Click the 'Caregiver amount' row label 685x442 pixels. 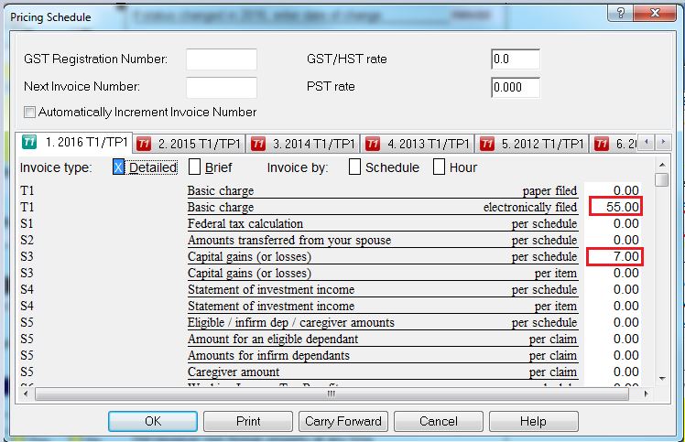tap(234, 372)
